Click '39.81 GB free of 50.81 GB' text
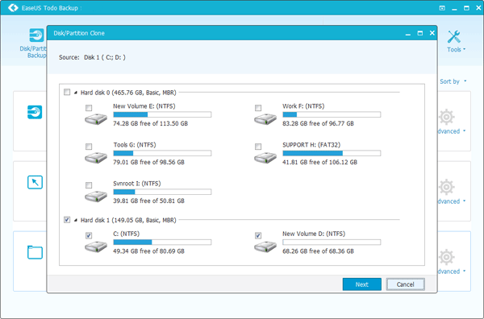The width and height of the screenshot is (484, 319). (x=148, y=201)
